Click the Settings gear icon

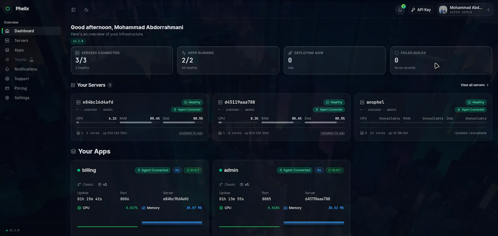tap(7, 98)
